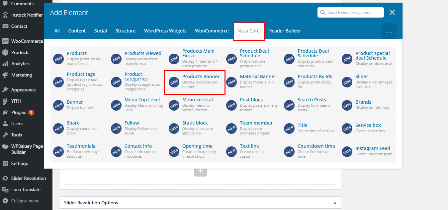The width and height of the screenshot is (448, 210).
Task: Click the nasa icon beside Products Banner
Action: coord(174,82)
